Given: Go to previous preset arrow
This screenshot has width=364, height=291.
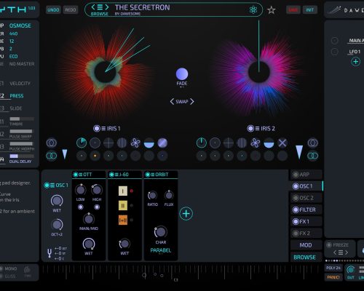Looking at the screenshot, I should click(x=93, y=7).
